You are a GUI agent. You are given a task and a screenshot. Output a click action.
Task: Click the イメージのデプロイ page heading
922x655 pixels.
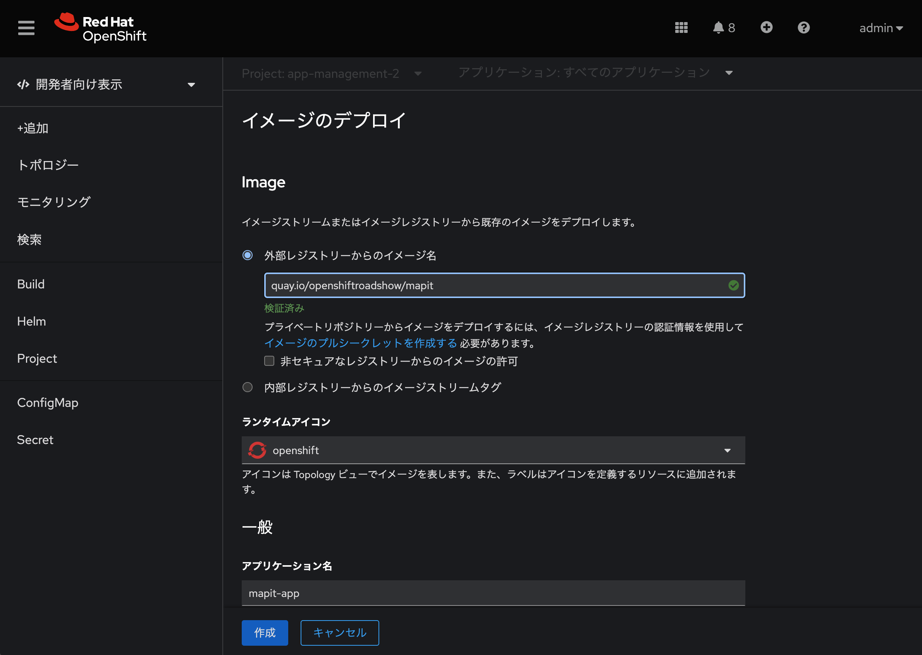pyautogui.click(x=324, y=120)
